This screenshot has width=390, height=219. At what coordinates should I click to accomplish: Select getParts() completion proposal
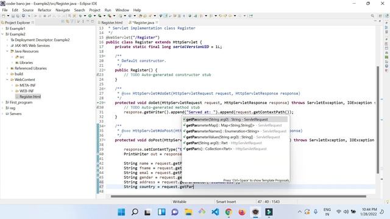pyautogui.click(x=235, y=149)
